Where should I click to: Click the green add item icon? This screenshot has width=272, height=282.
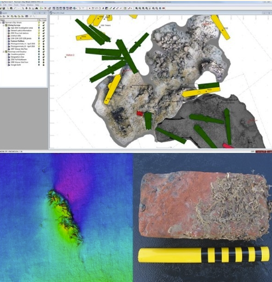point(41,8)
